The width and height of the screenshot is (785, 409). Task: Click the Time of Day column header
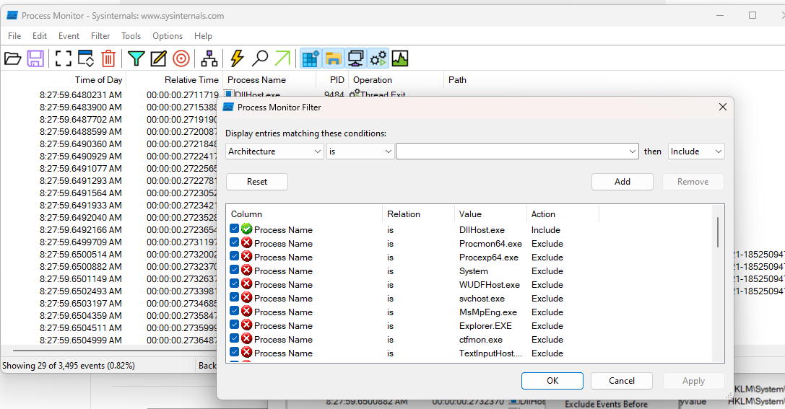point(63,80)
